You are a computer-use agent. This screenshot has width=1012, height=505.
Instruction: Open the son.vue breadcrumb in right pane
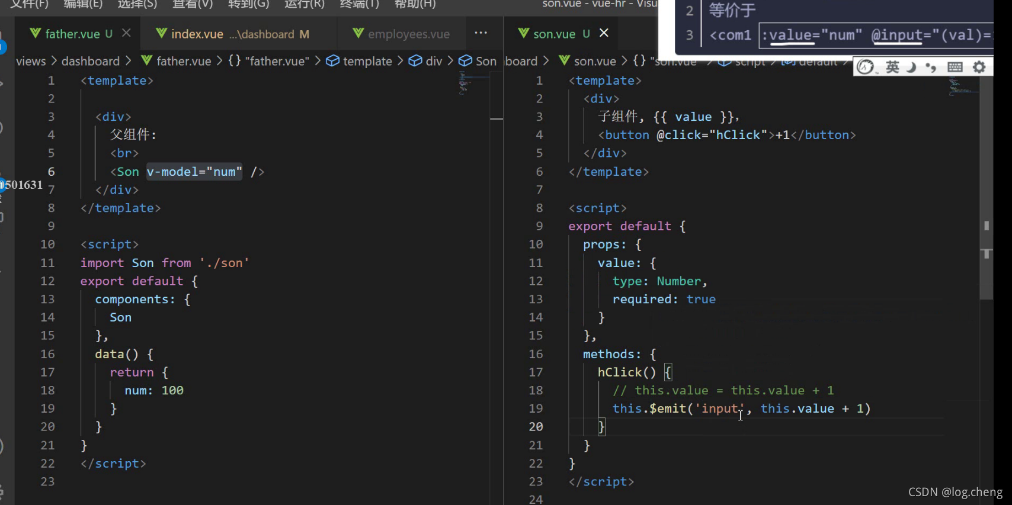click(x=587, y=61)
